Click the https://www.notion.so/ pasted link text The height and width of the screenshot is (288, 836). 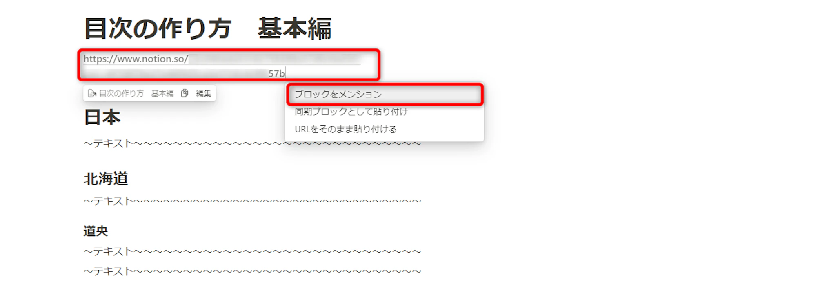(136, 59)
